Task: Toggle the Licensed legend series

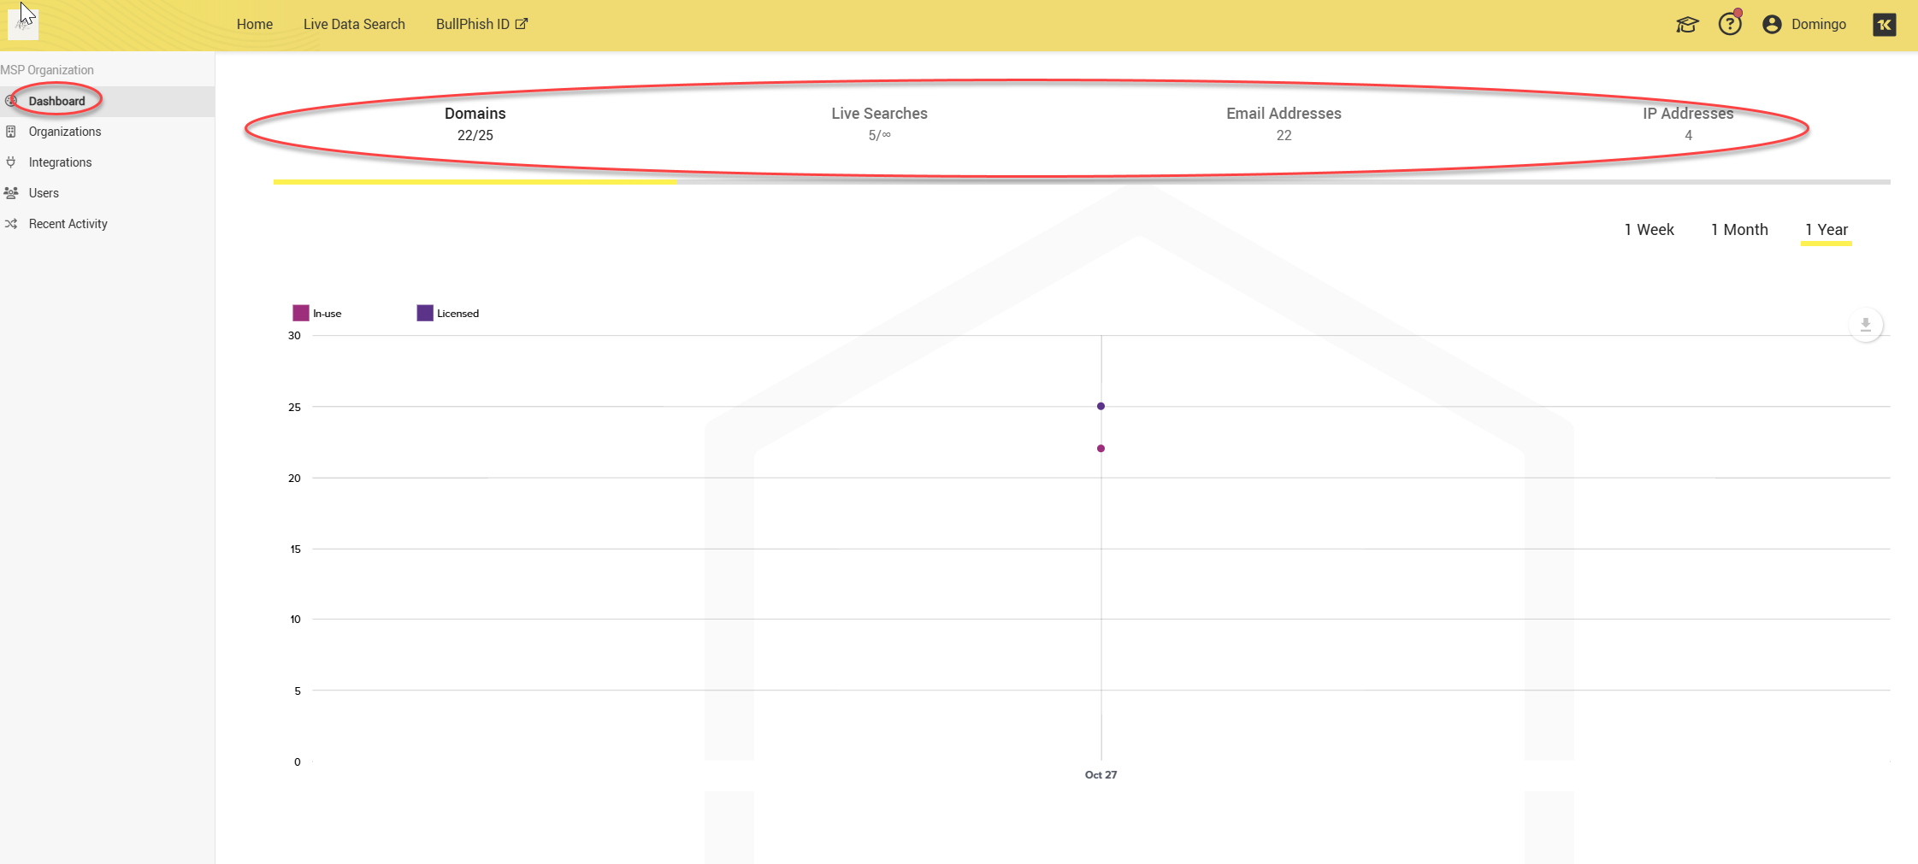Action: [447, 314]
